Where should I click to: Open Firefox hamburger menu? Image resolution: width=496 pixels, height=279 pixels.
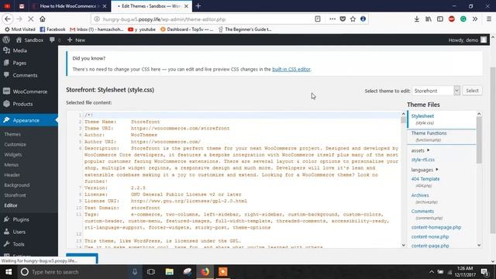pyautogui.click(x=489, y=19)
